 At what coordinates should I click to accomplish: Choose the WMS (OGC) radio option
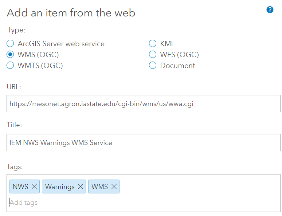pyautogui.click(x=10, y=55)
